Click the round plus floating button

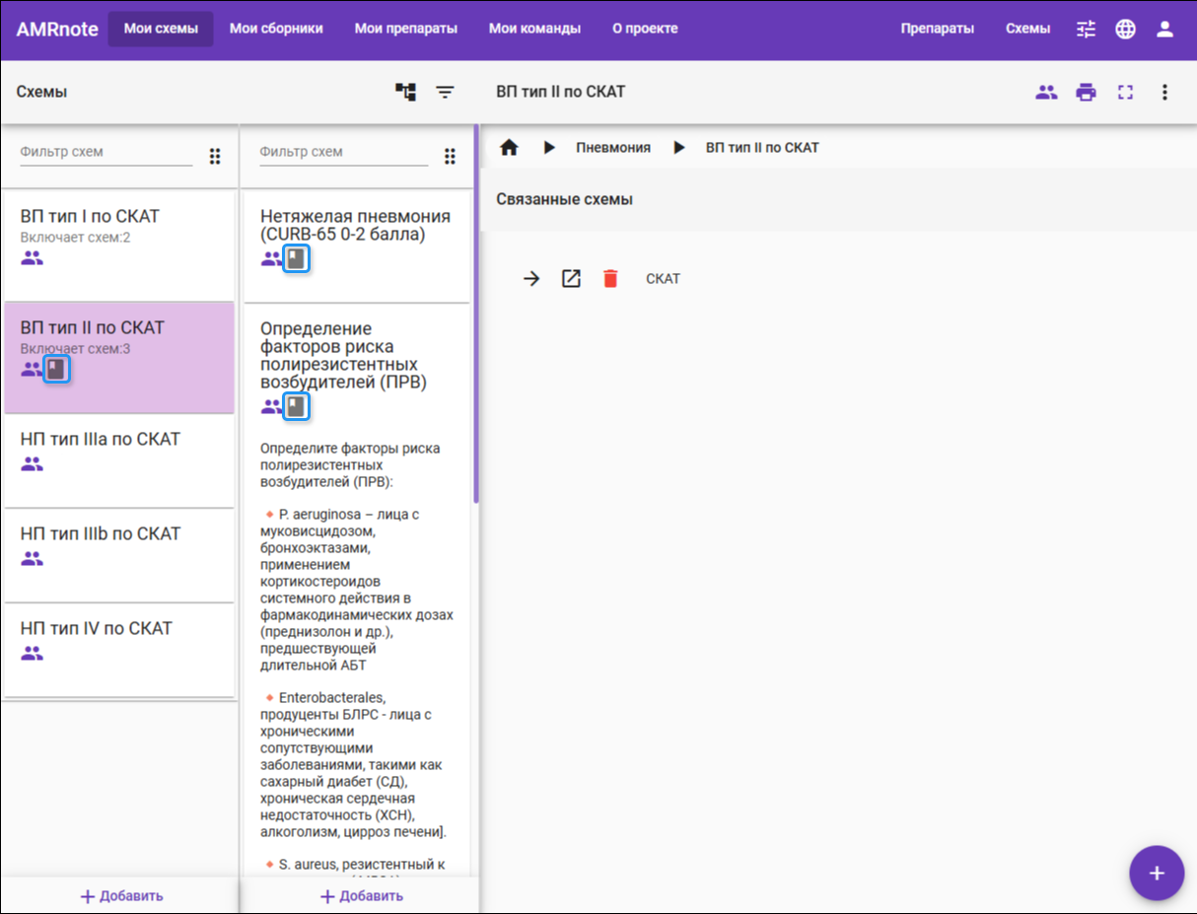point(1157,873)
